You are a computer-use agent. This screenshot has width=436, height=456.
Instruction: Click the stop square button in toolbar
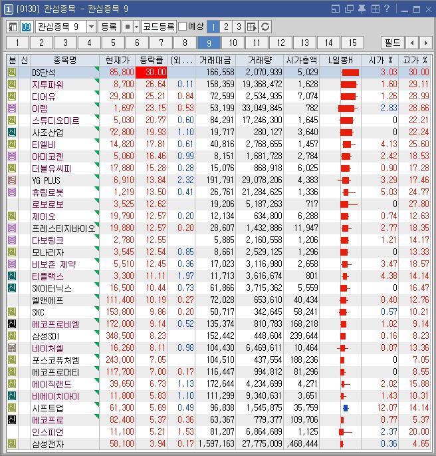tap(128, 27)
